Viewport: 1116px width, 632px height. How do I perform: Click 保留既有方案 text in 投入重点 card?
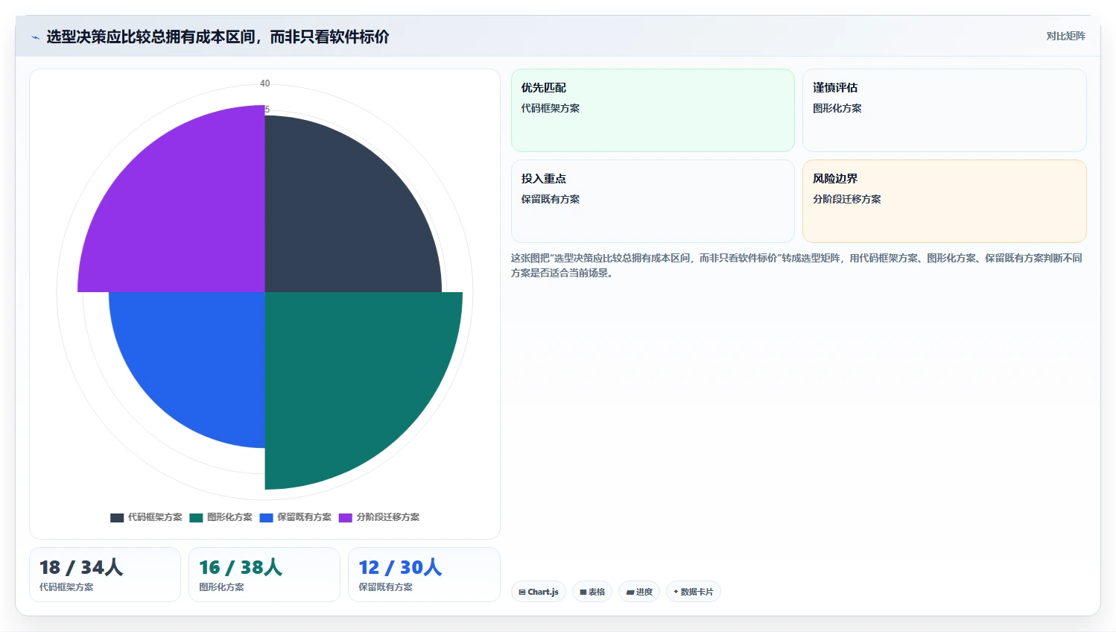point(550,199)
